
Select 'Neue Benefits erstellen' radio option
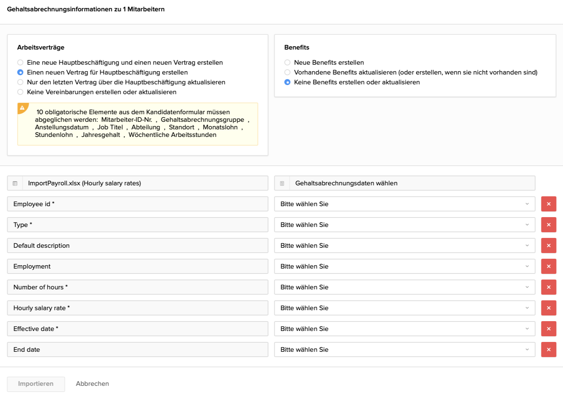[x=288, y=62]
